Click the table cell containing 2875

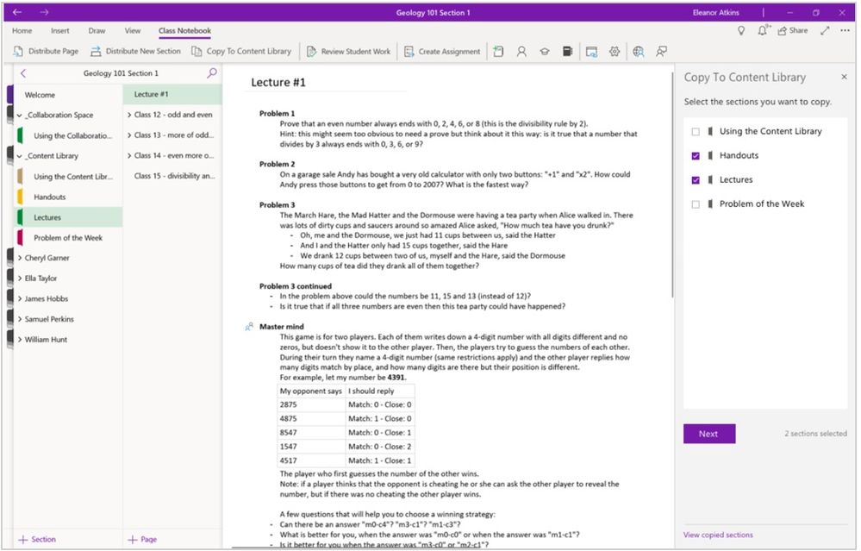pyautogui.click(x=311, y=405)
